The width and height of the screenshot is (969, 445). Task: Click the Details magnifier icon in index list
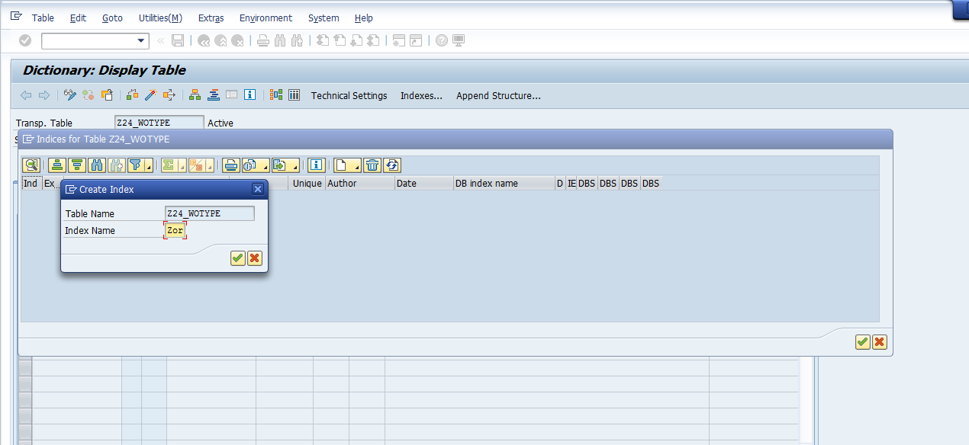tap(31, 165)
